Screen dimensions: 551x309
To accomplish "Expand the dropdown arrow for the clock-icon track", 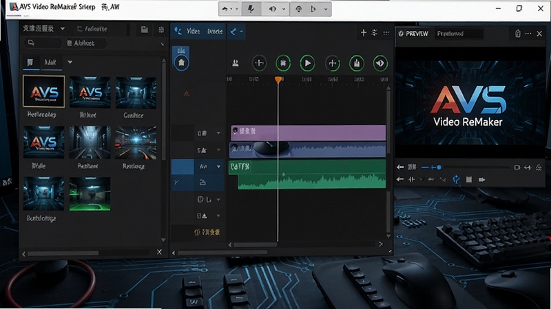I will coord(218,199).
